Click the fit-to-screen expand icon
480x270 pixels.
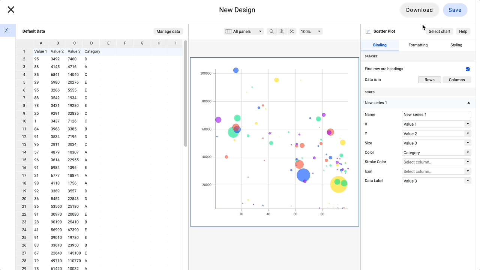click(292, 31)
